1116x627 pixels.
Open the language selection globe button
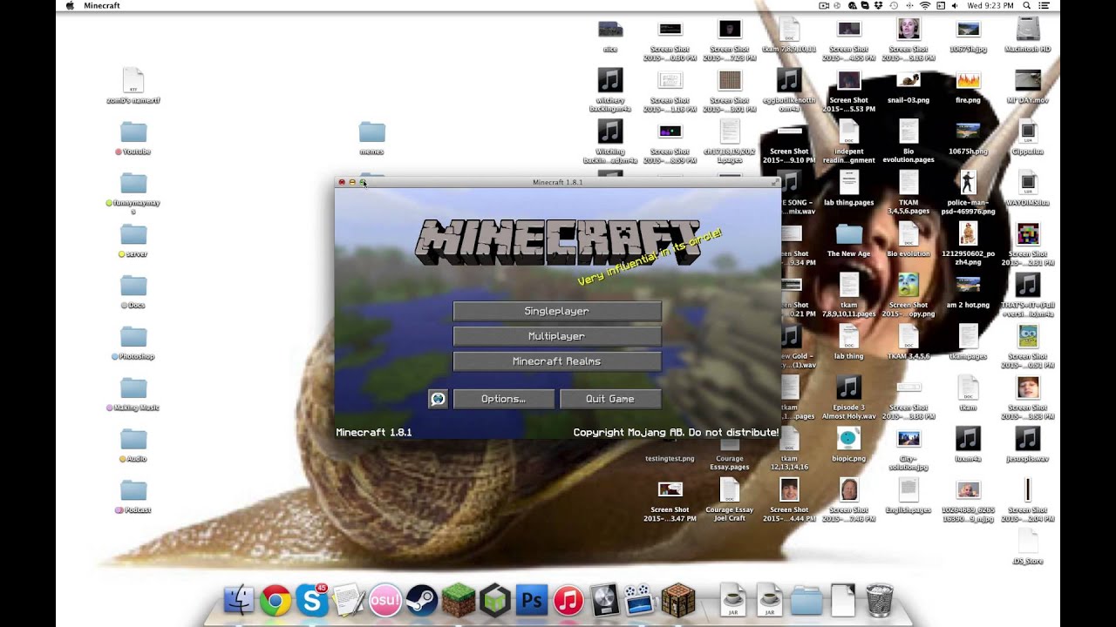point(438,399)
